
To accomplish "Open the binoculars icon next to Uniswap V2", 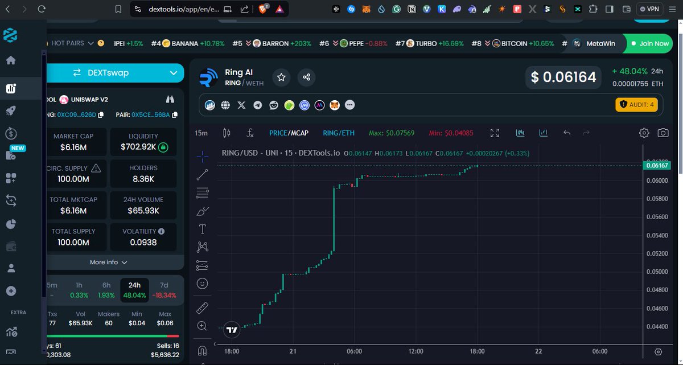I will pyautogui.click(x=169, y=99).
